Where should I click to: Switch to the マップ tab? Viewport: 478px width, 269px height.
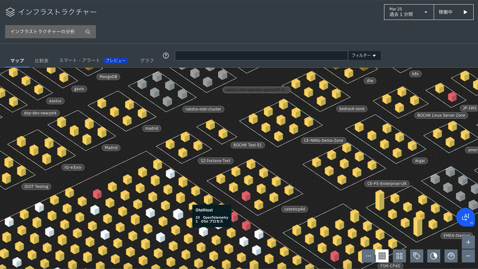point(17,60)
